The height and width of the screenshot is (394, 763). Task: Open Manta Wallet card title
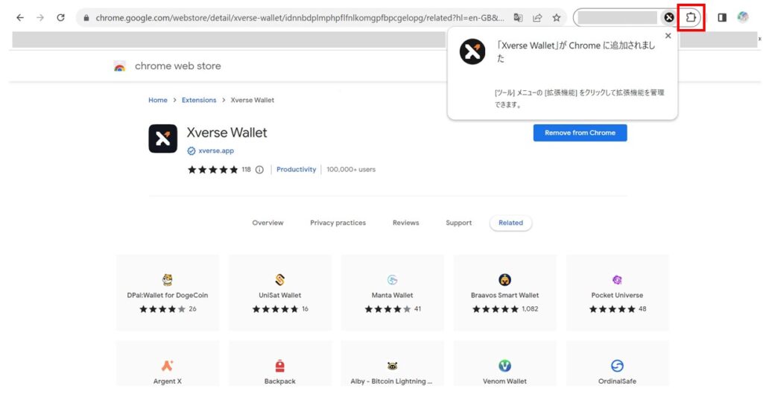[392, 295]
